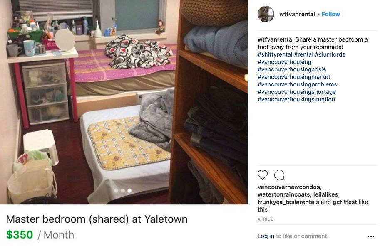Open the #vancouverhousingcrisis hashtag
Viewport: 385px width, 246px height.
(x=292, y=69)
